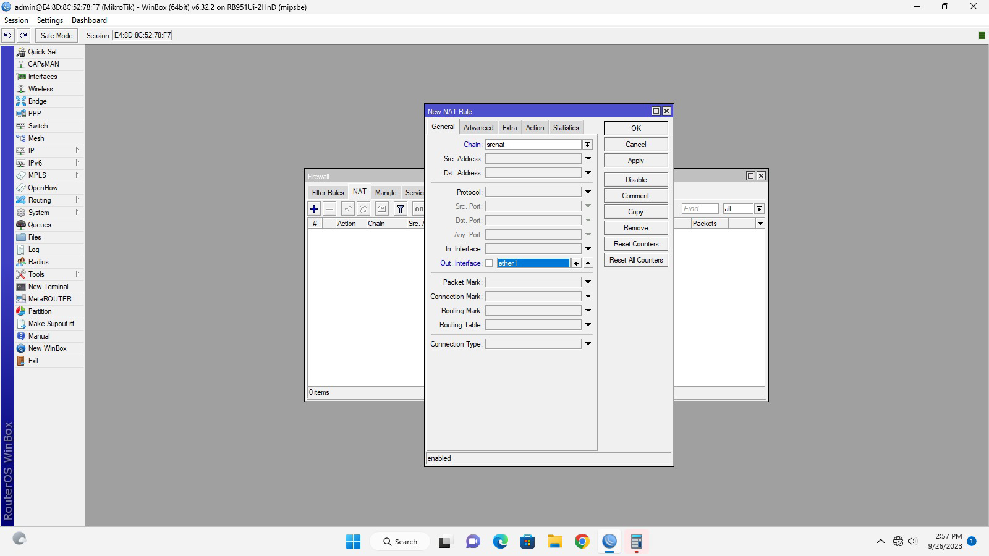Toggle Safe Mode
The width and height of the screenshot is (989, 556).
56,36
